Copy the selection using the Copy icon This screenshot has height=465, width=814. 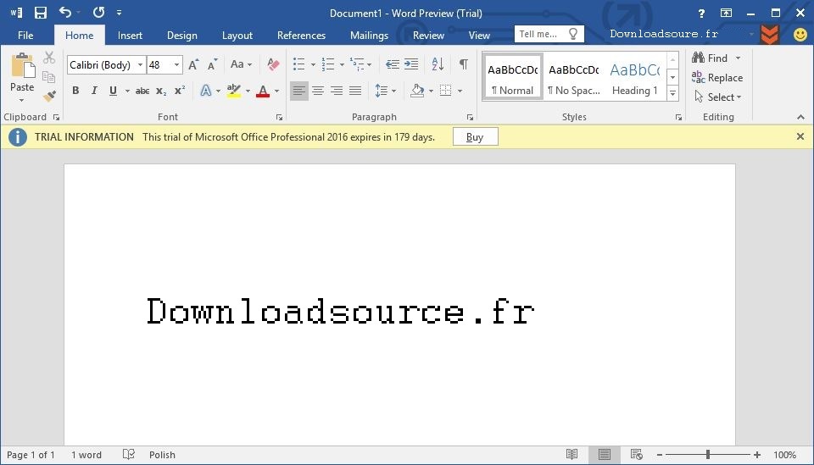tap(49, 77)
